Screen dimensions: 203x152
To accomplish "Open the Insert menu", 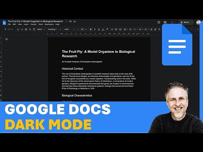I will [x=26, y=24].
